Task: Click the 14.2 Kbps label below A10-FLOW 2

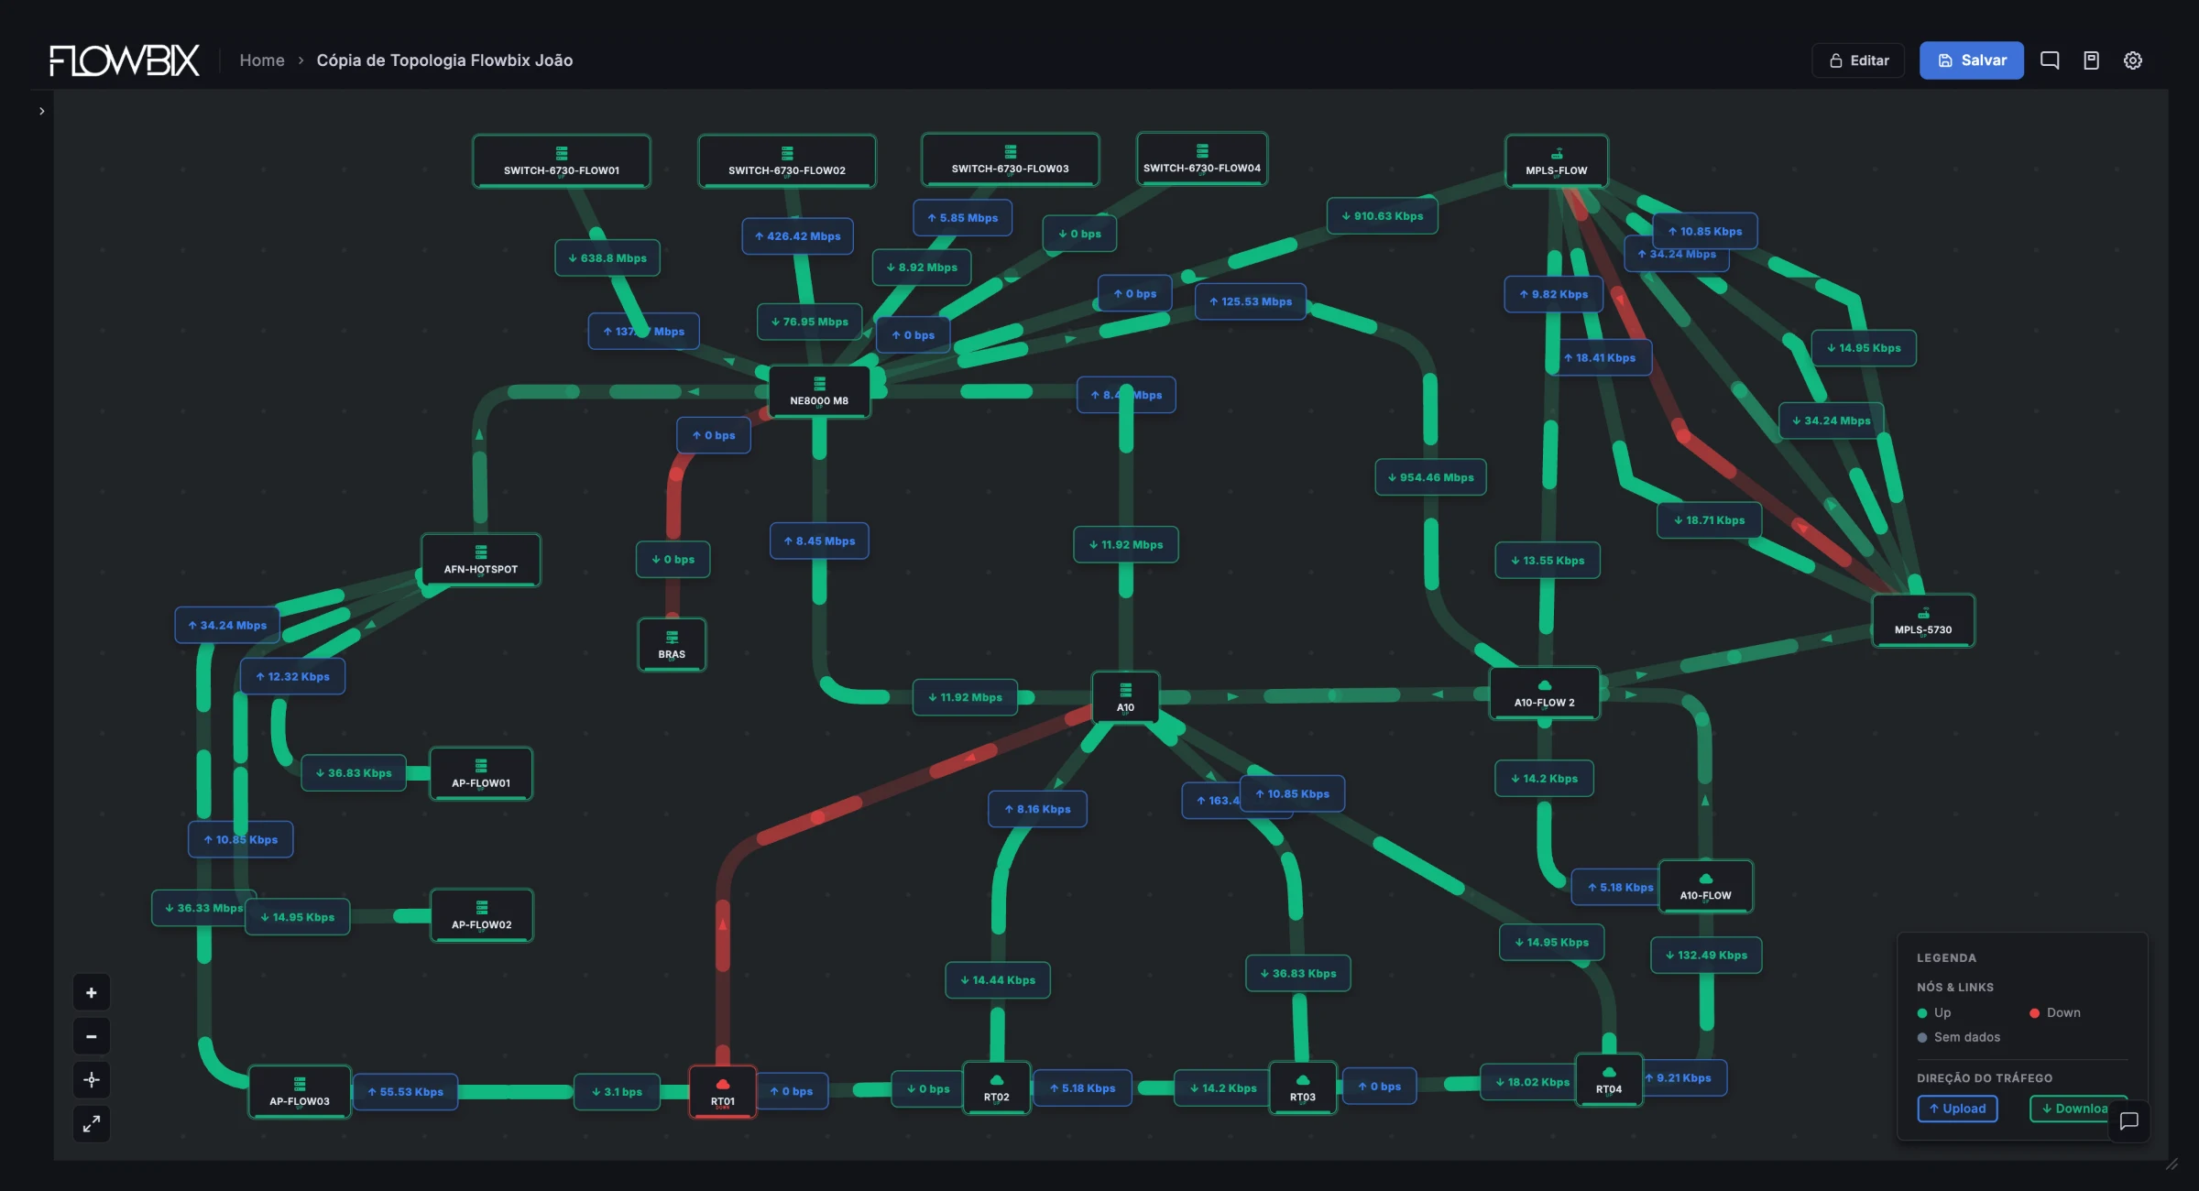Action: [1545, 779]
